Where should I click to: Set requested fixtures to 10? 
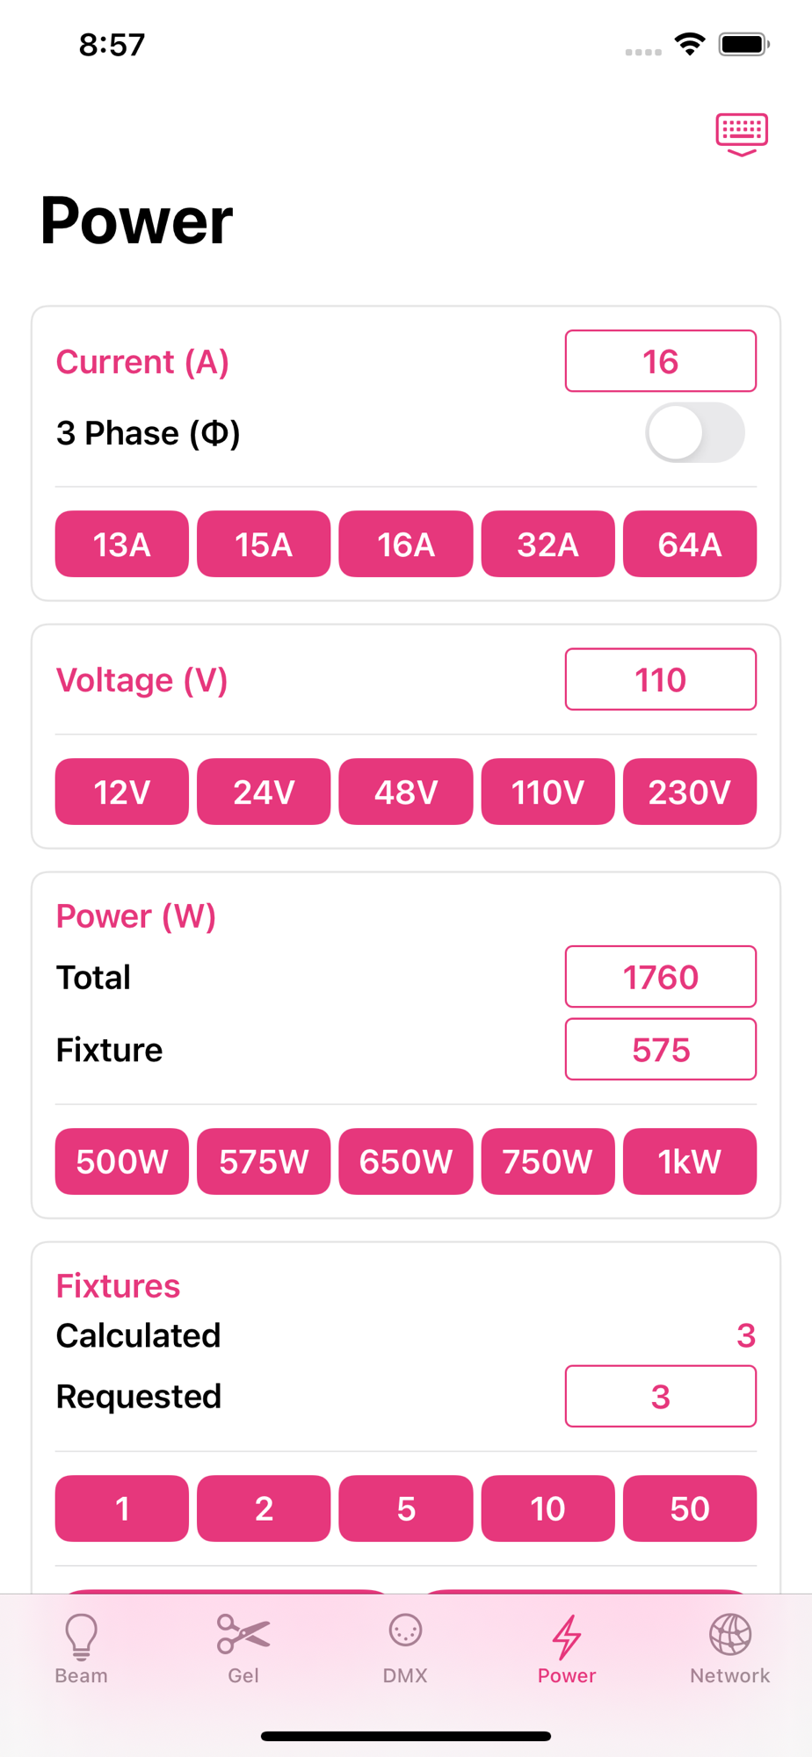547,1508
